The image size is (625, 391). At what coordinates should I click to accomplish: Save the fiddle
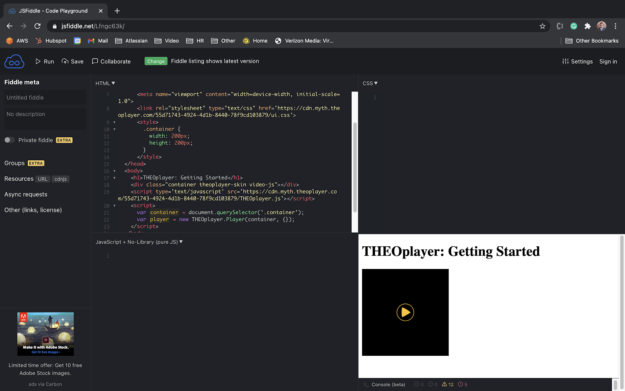click(x=72, y=61)
